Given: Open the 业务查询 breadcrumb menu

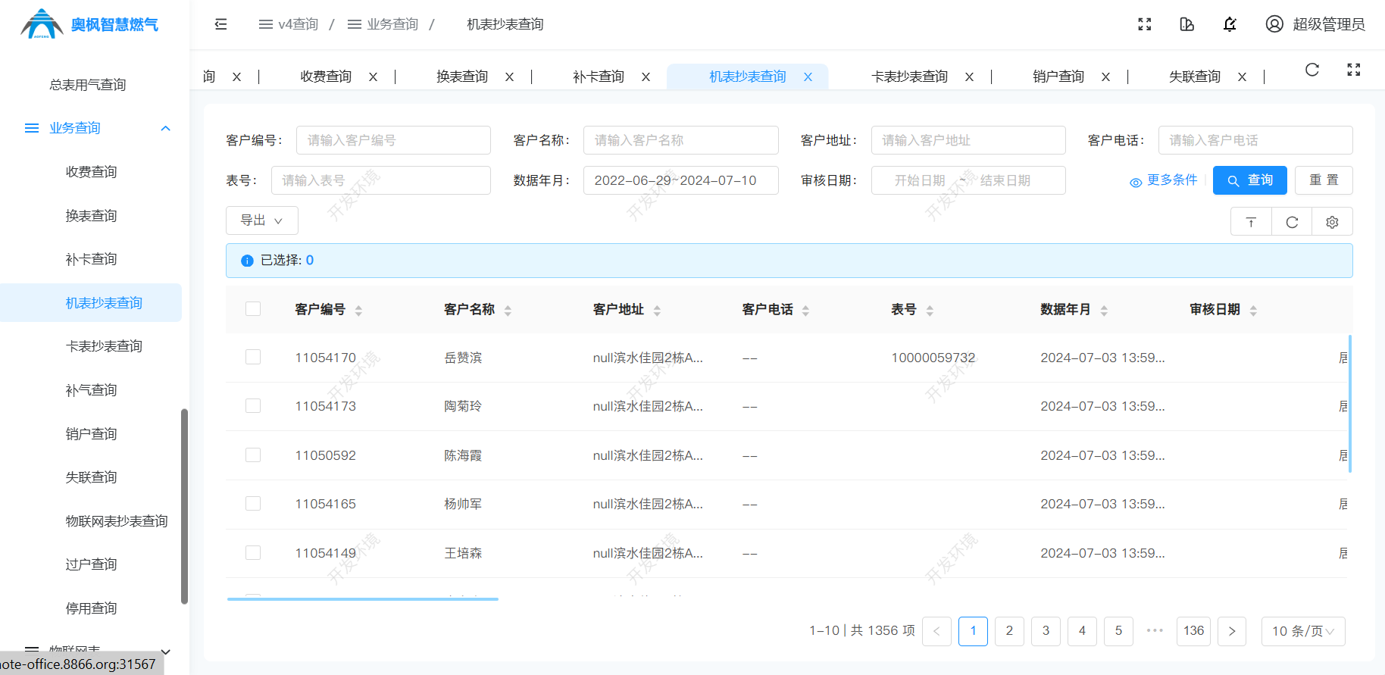Looking at the screenshot, I should pos(383,24).
